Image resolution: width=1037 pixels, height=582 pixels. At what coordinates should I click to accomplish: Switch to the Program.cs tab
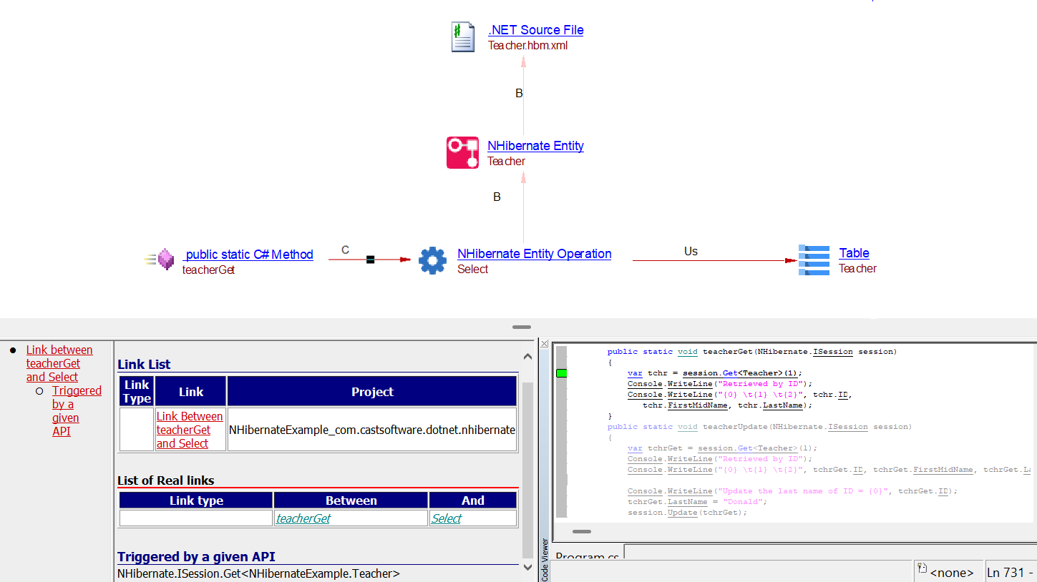click(x=587, y=557)
